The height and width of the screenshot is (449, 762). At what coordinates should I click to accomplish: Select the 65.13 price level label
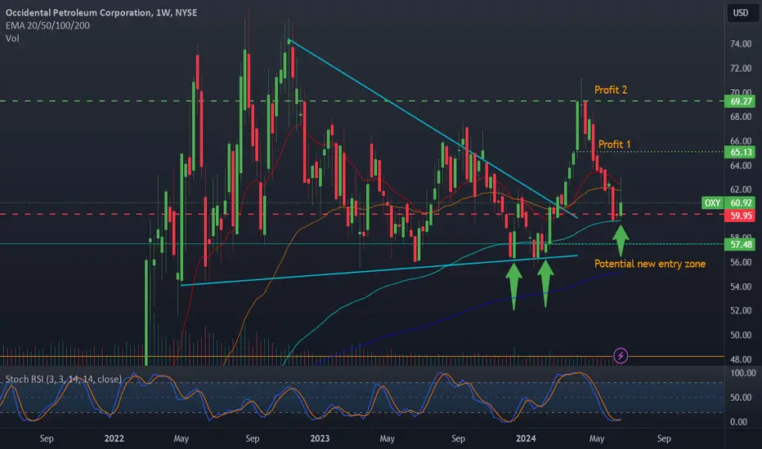pyautogui.click(x=740, y=152)
